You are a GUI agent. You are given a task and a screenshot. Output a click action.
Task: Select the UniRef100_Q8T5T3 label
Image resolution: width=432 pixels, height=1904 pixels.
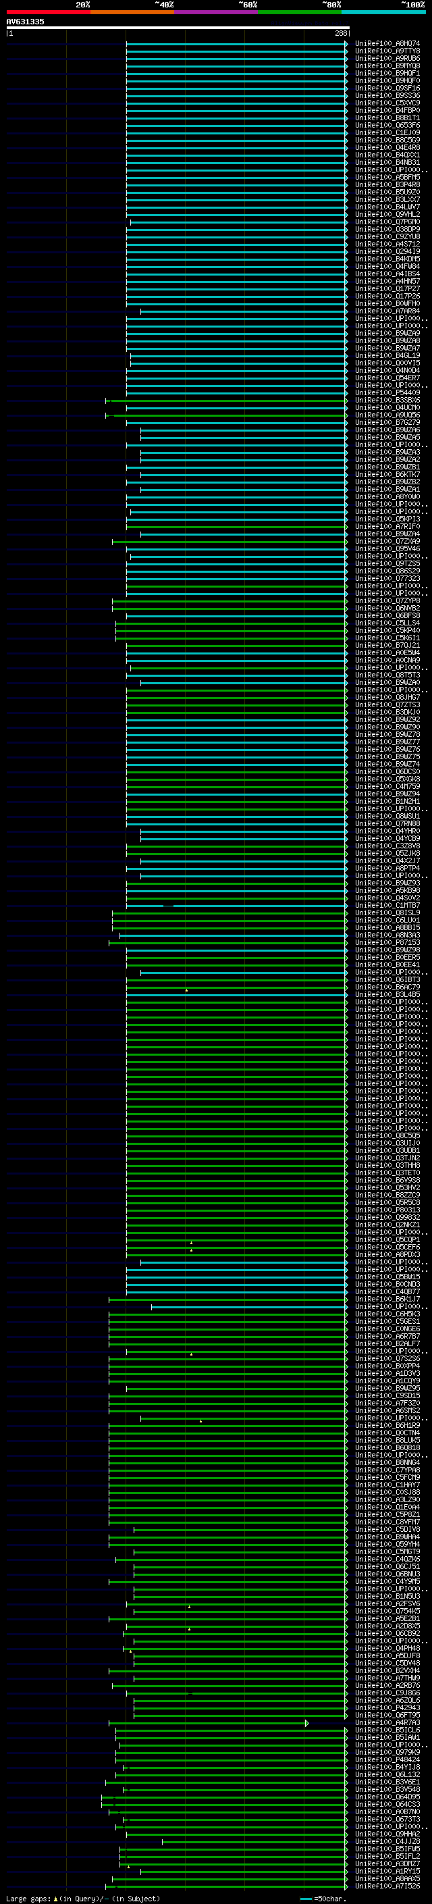[387, 675]
